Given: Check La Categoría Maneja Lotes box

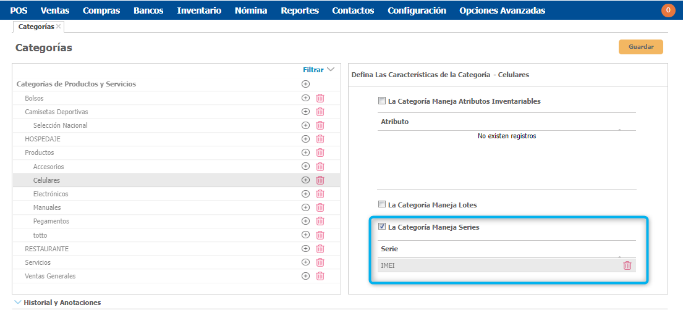Looking at the screenshot, I should (x=382, y=205).
